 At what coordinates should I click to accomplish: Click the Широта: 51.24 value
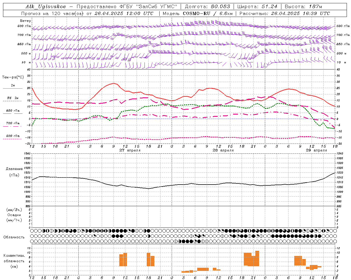257,7
